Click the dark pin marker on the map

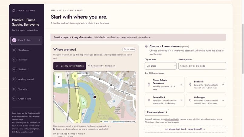(x=95, y=97)
